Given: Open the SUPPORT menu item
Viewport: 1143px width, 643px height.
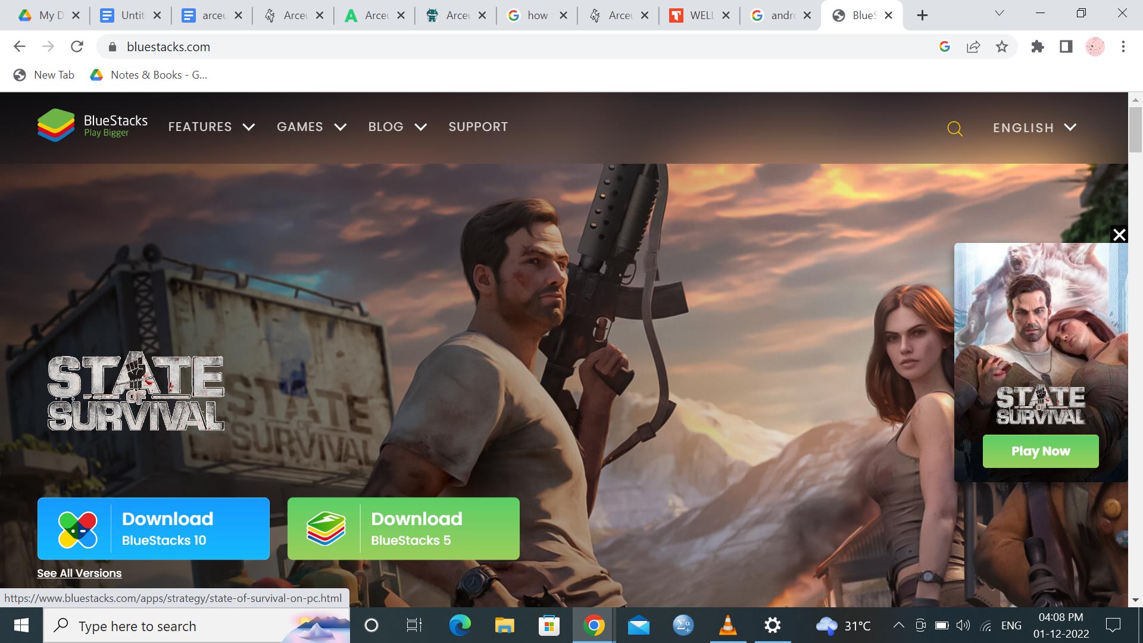Looking at the screenshot, I should point(478,127).
